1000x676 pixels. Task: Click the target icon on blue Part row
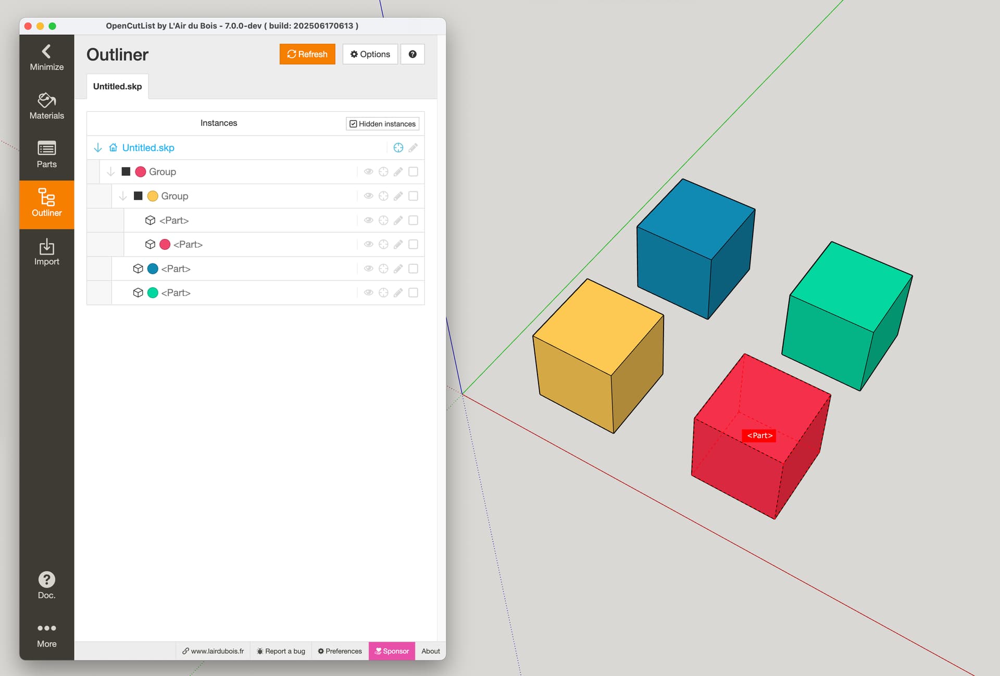pyautogui.click(x=383, y=269)
